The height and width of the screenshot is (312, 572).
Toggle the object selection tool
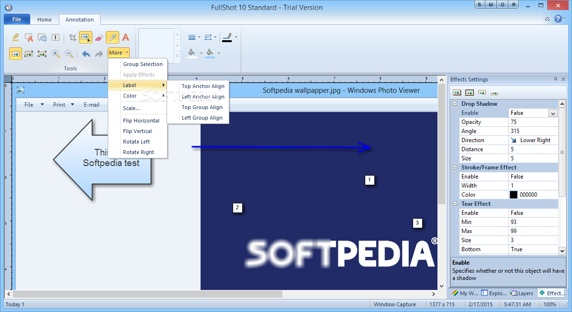(x=86, y=37)
